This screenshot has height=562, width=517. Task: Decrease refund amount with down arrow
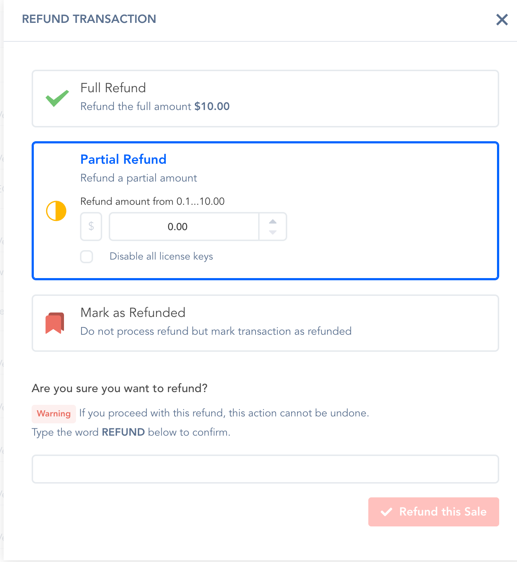tap(273, 232)
